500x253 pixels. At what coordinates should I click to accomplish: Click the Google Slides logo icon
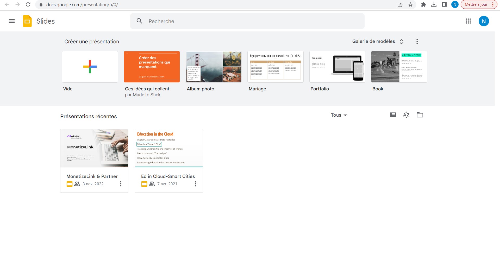tap(27, 21)
